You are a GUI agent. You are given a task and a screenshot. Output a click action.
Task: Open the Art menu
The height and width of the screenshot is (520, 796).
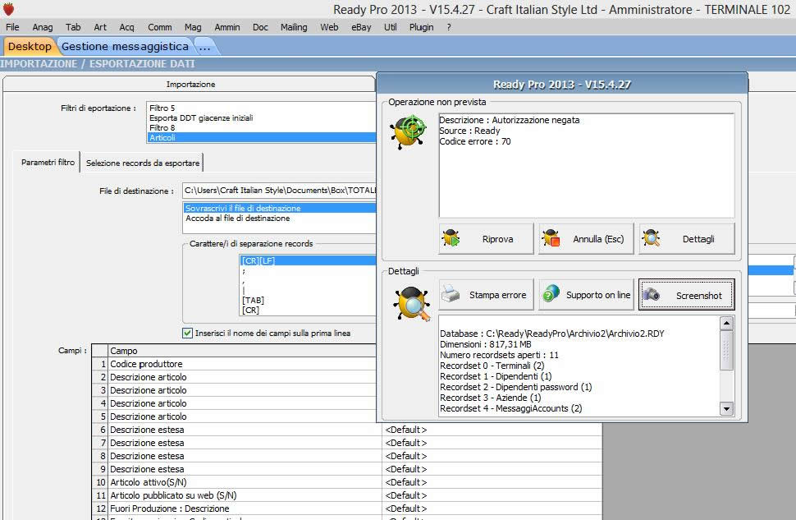[x=100, y=27]
